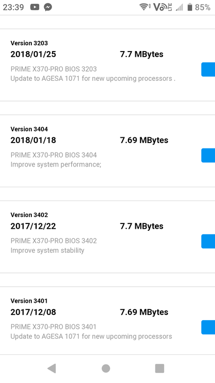Image resolution: width=215 pixels, height=383 pixels.
Task: Tap the Android home circle icon
Action: [x=106, y=368]
